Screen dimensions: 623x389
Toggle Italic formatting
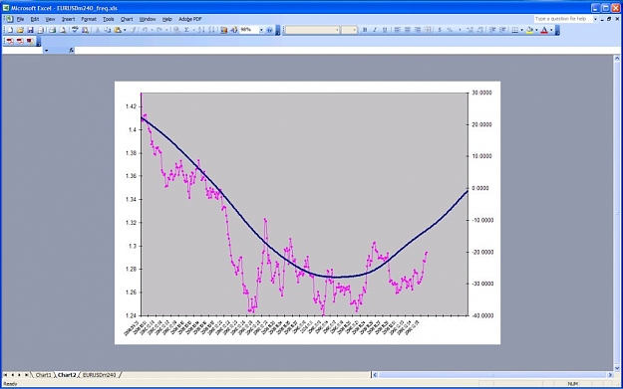[375, 30]
